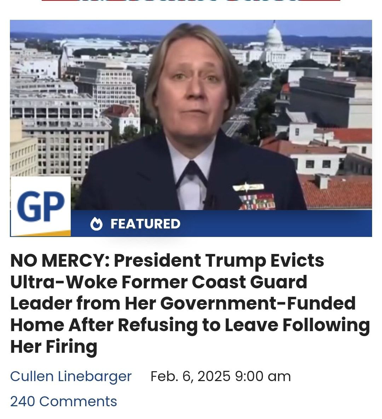The height and width of the screenshot is (419, 382).
Task: Click the Capitol dome in the photo
Action: coord(274,37)
